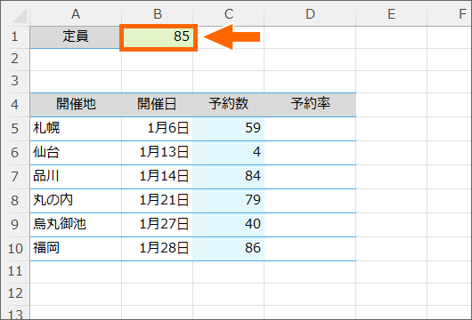
Task: Select the 札幌 cell
Action: 76,129
